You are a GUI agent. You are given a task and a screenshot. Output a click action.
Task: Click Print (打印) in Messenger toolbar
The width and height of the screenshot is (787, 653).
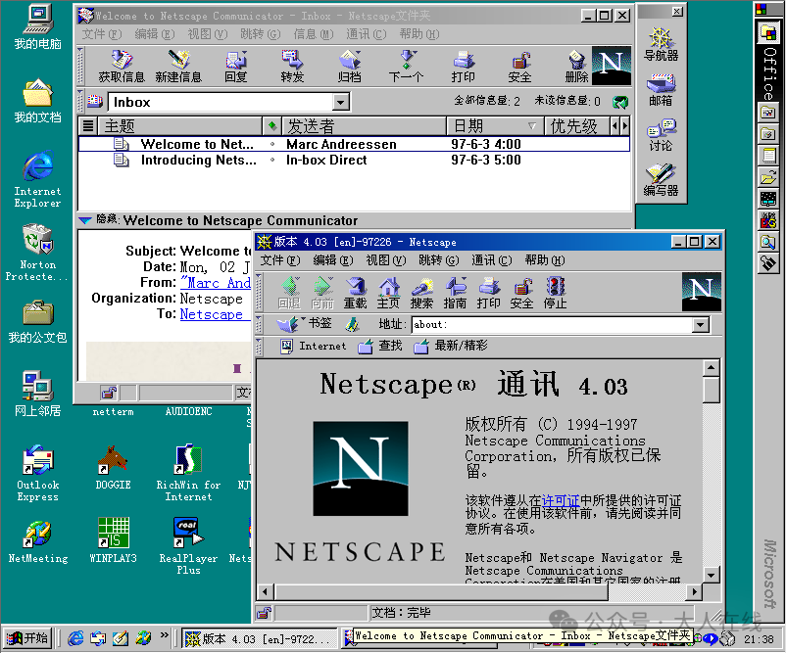coord(463,67)
